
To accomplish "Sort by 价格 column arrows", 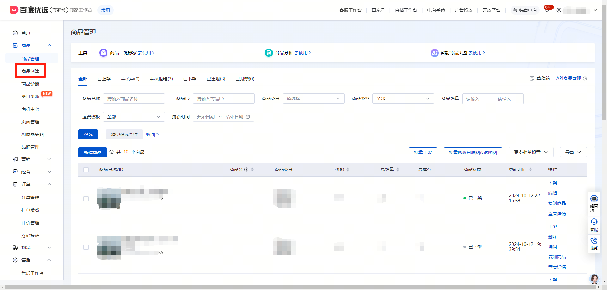I will click(x=348, y=169).
